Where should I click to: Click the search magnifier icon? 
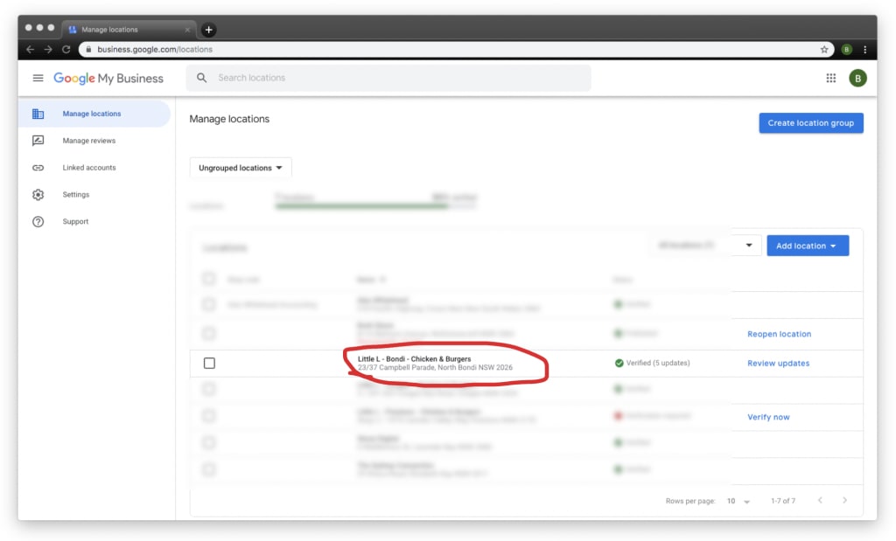[202, 78]
